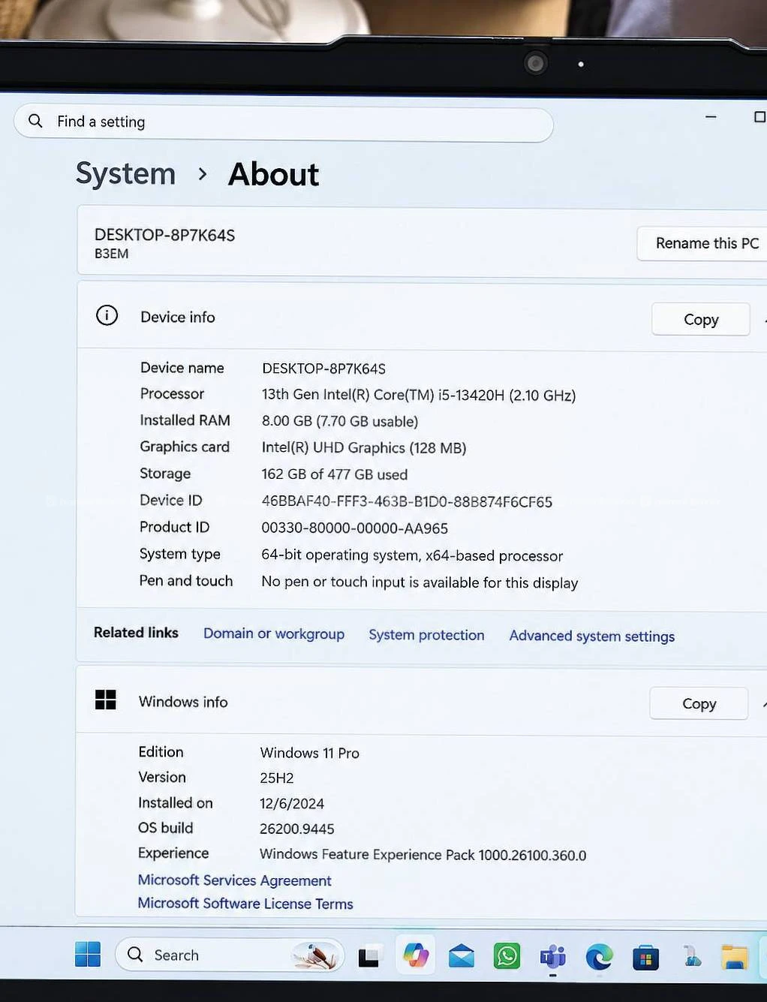The image size is (767, 1002).
Task: Open Microsoft Services Agreement link
Action: (234, 880)
